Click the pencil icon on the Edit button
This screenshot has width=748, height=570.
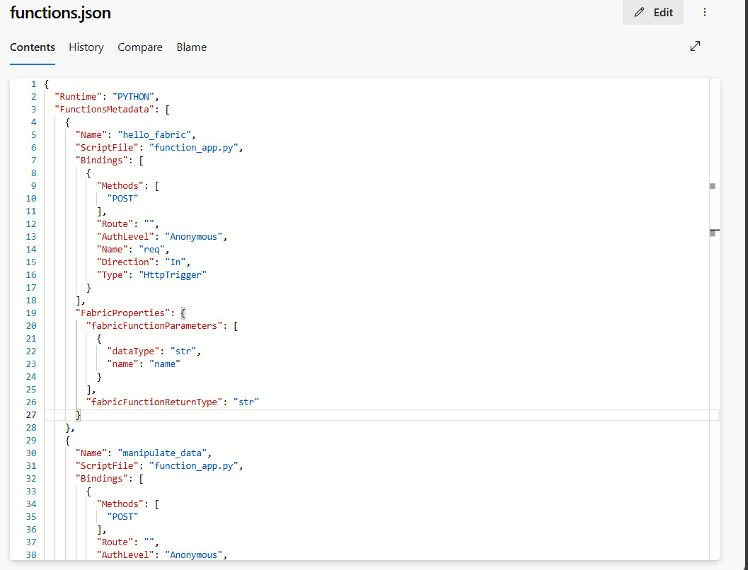[640, 13]
